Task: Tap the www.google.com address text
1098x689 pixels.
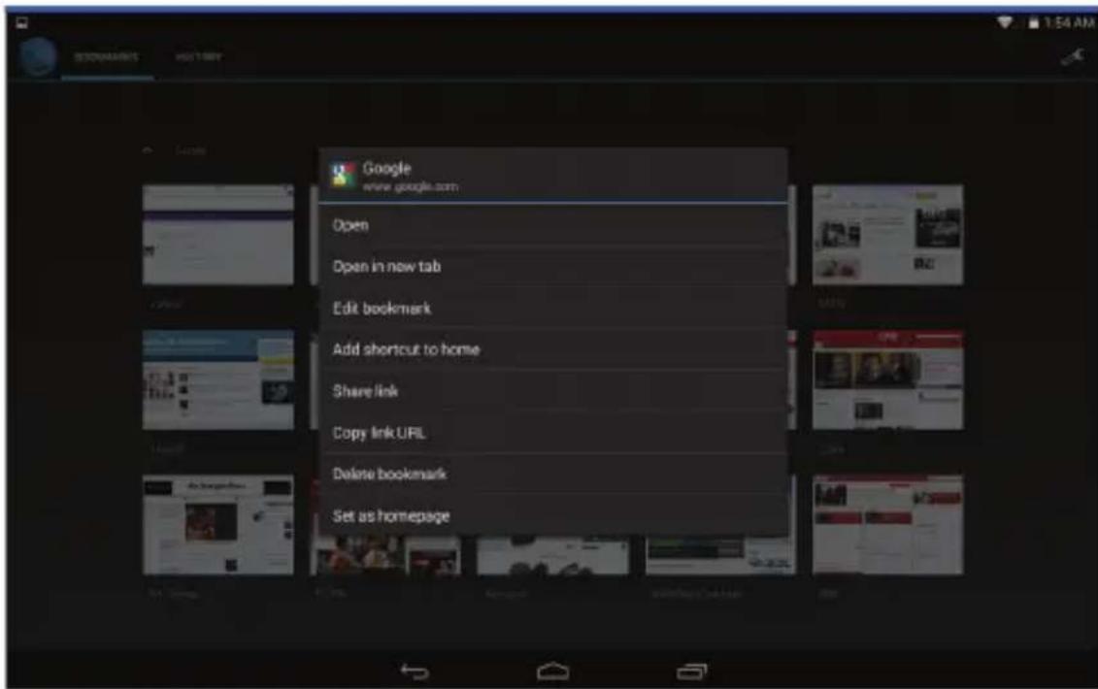Action: (x=411, y=187)
